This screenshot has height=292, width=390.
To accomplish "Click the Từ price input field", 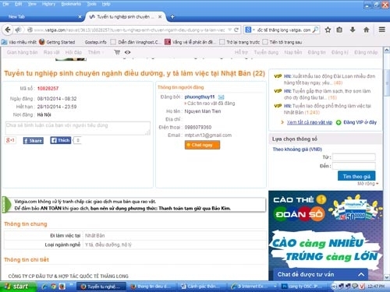I will coord(354,157).
